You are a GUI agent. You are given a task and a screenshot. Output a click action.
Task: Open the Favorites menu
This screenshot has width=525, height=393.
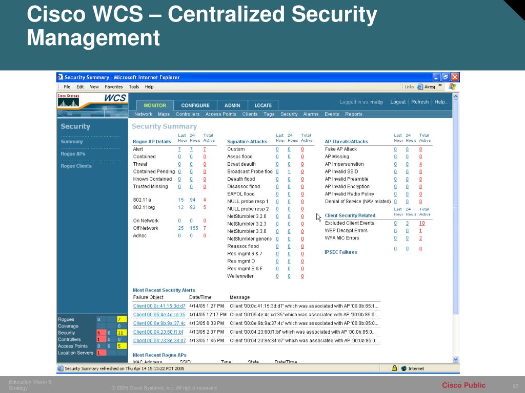click(113, 86)
